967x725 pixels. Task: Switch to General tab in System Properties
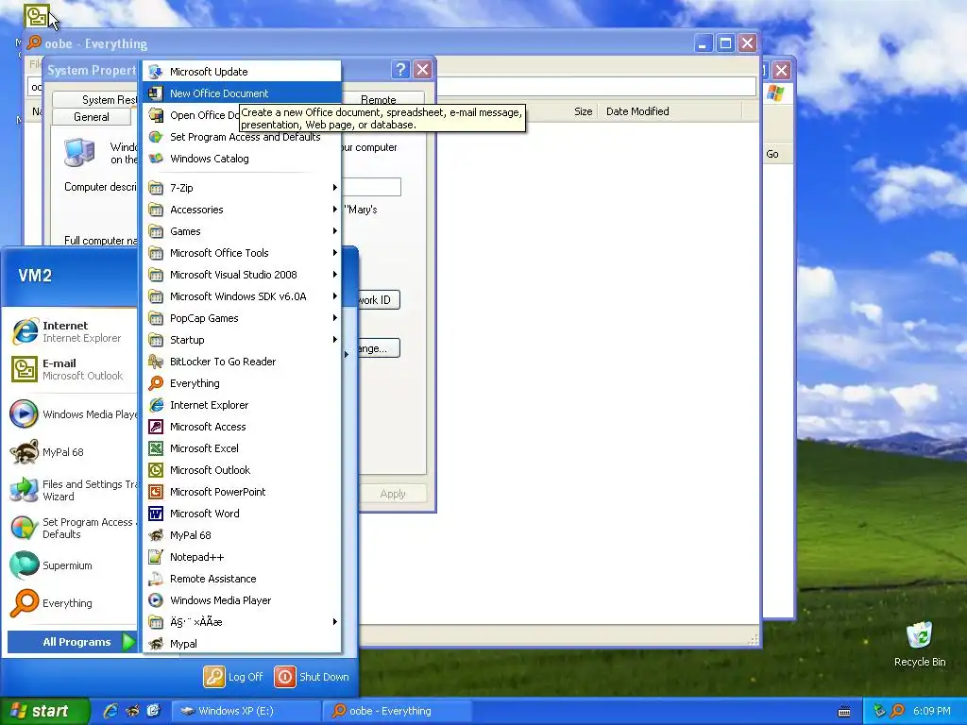(92, 116)
